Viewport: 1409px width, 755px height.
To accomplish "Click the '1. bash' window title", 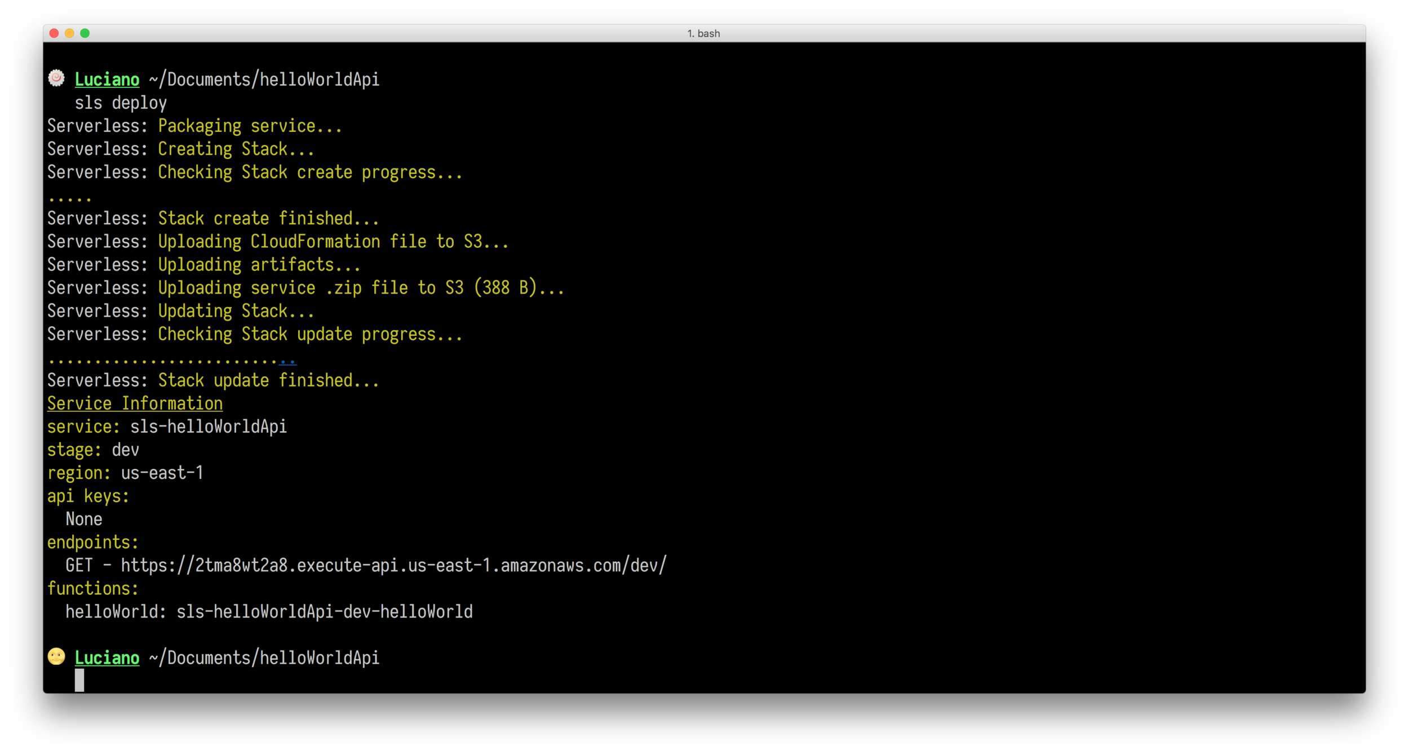I will pos(703,33).
